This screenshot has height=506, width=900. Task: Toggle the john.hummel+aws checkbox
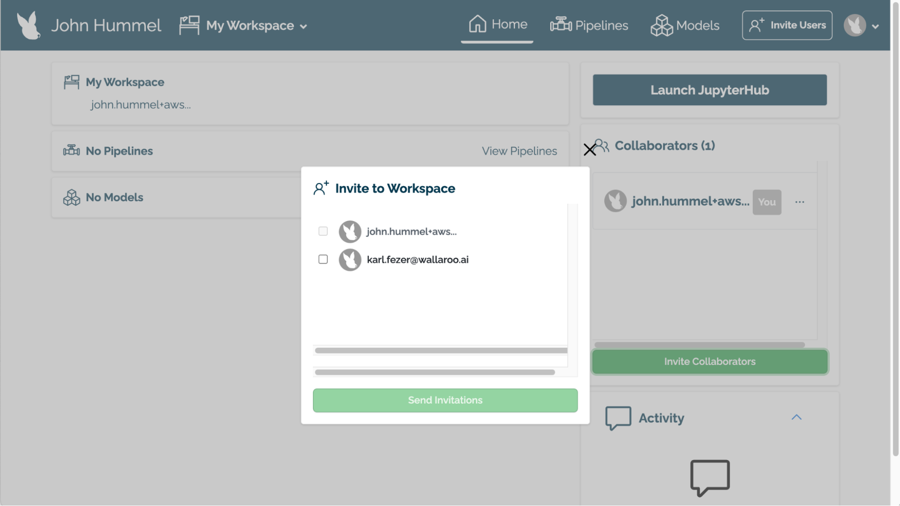323,231
